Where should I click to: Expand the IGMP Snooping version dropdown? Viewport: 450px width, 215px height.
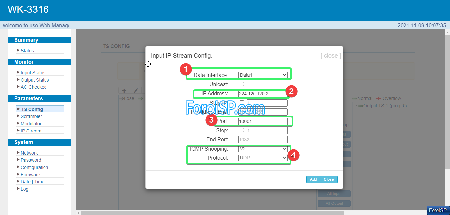263,149
